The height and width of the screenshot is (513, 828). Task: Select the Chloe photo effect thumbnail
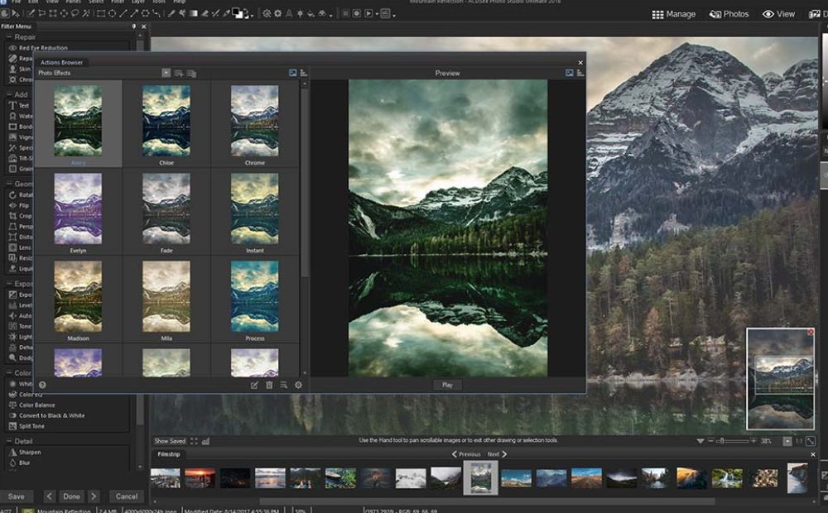[x=166, y=121]
